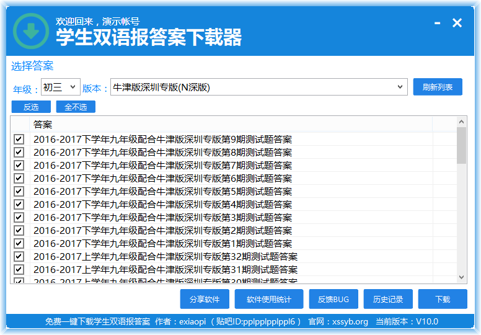Select the 下学年 第3期测试题答案 row text

pos(162,218)
